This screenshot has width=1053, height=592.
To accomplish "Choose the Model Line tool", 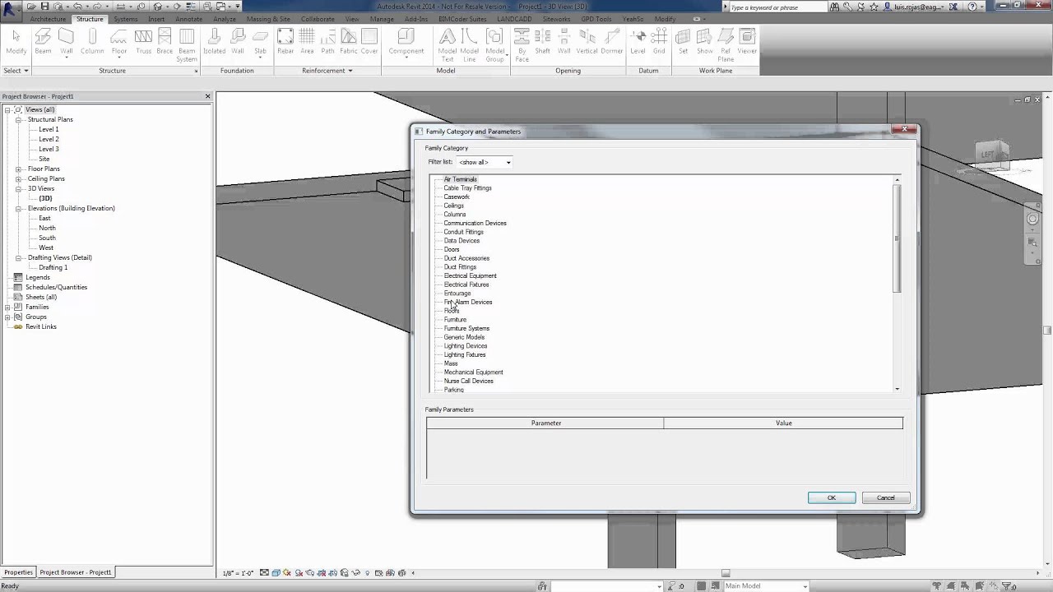I will [x=470, y=45].
